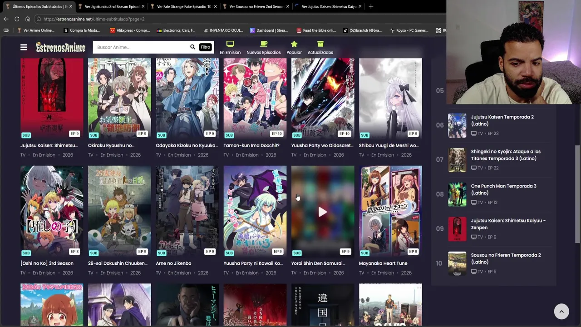This screenshot has height=327, width=581.
Task: Click the browser back arrow
Action: click(5, 19)
